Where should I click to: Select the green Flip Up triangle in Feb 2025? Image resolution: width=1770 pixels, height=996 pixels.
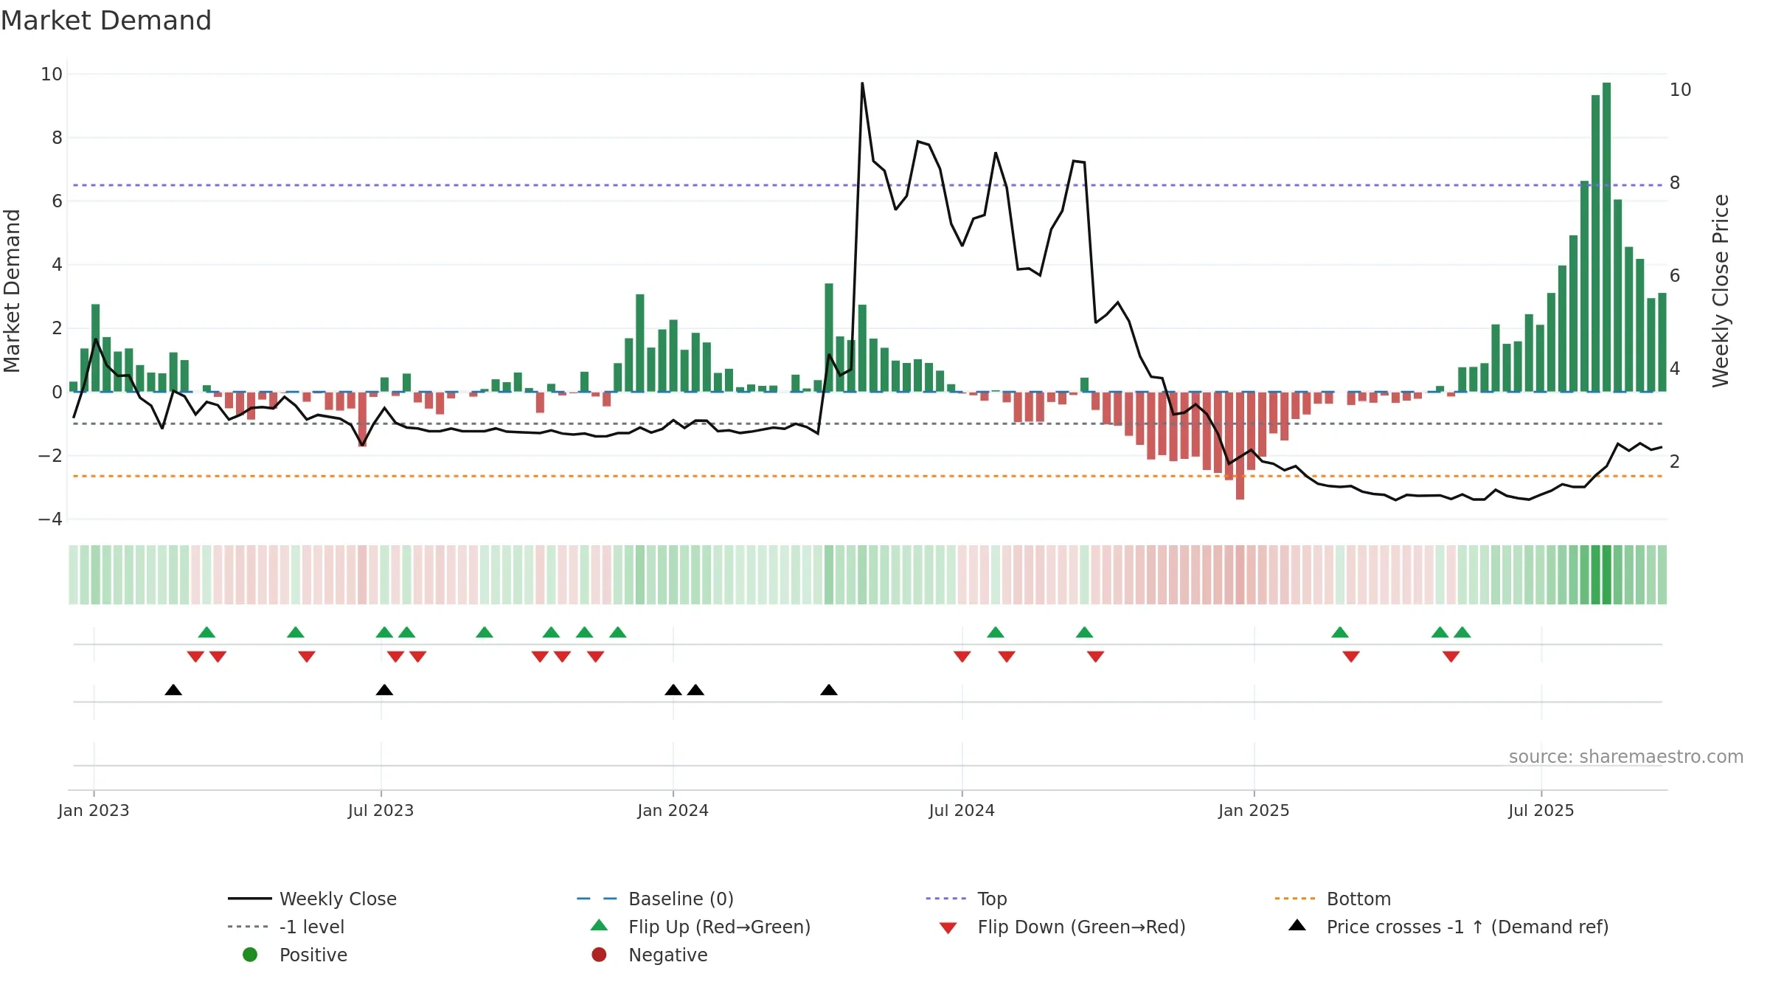1340,632
